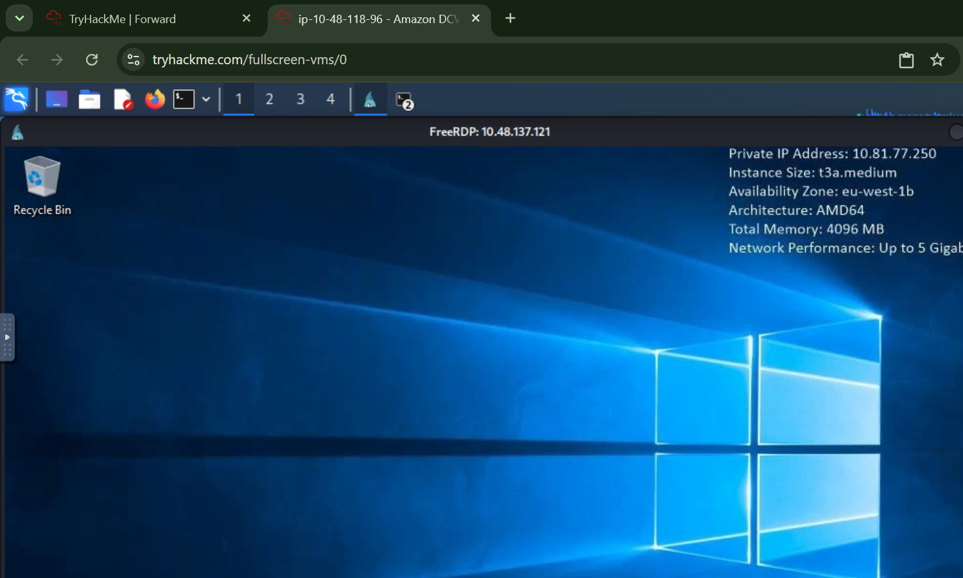Go back in browser history

point(23,60)
